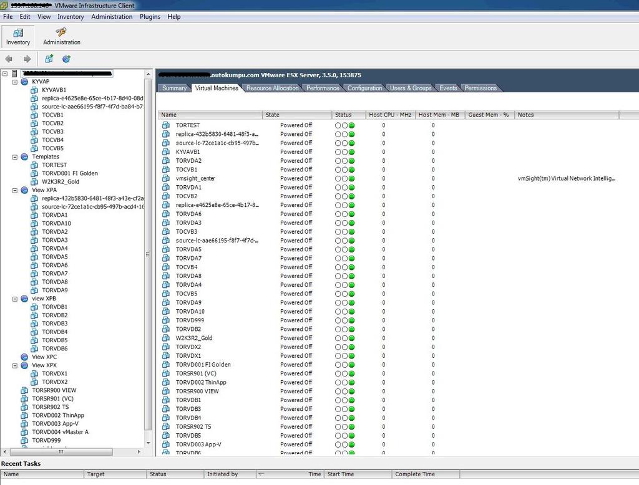Click VM icon beside TORSR902 TS in table
Image resolution: width=639 pixels, height=485 pixels.
coord(166,427)
